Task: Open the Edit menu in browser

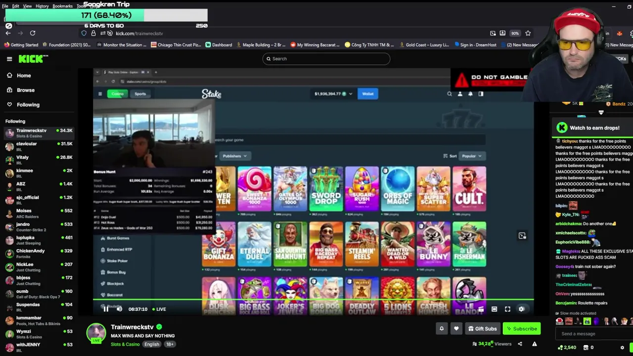Action: pos(16,6)
